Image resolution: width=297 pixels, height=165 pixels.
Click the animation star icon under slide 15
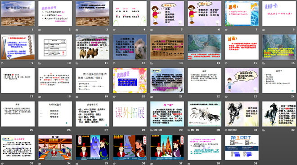[226, 63]
